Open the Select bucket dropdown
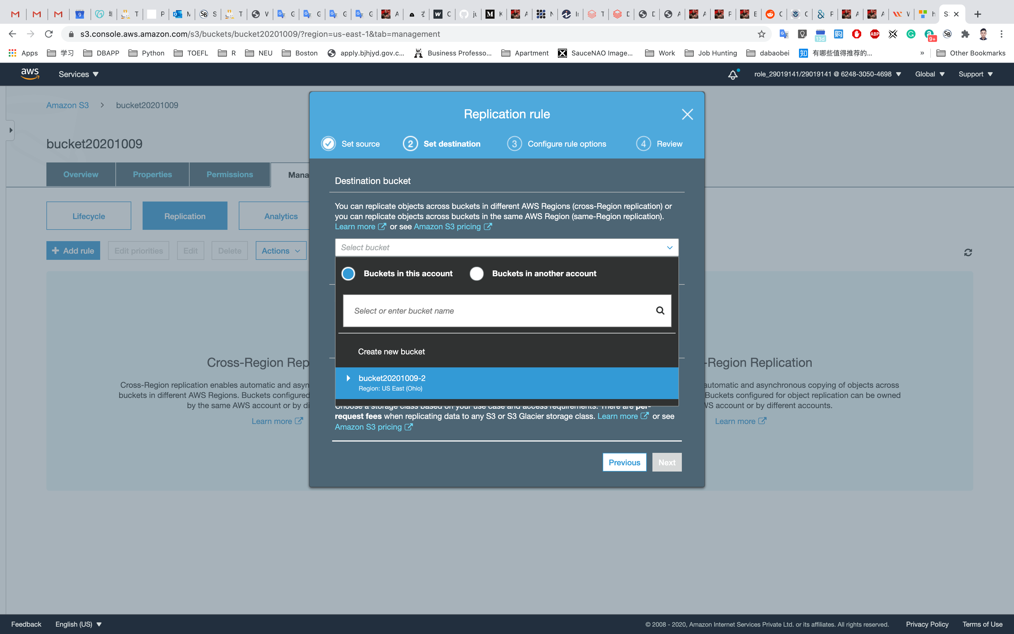Screen dimensions: 1014x634 [x=506, y=247]
